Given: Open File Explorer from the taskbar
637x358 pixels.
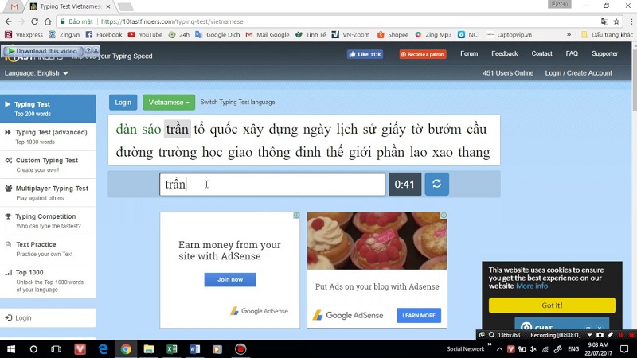Looking at the screenshot, I should (x=149, y=349).
